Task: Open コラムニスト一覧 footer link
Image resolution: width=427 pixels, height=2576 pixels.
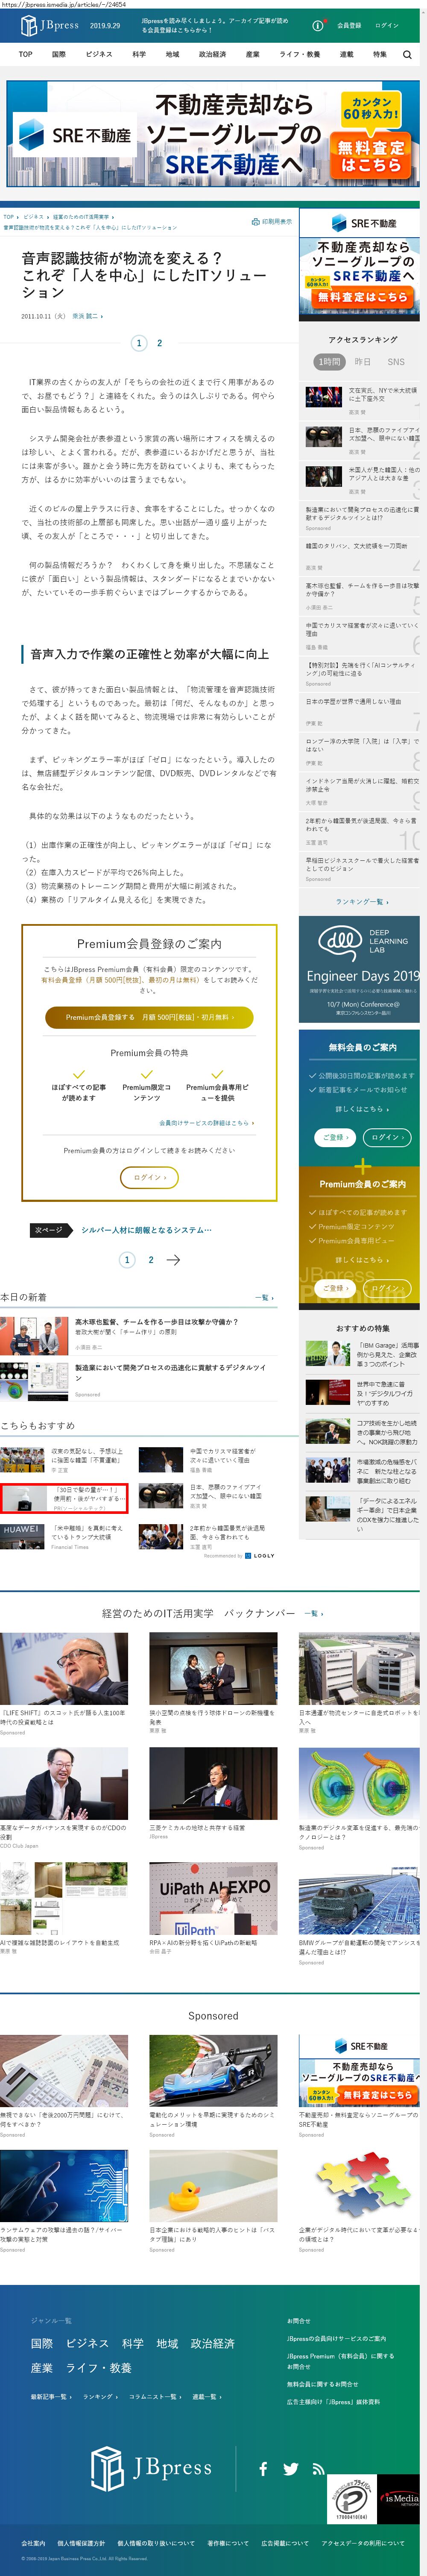Action: 154,2397
